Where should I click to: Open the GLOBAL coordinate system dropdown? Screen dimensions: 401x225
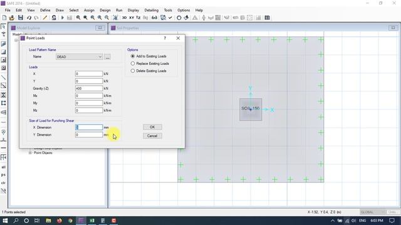[372, 212]
